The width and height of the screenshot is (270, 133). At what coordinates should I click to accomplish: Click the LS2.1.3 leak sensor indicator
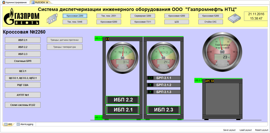[198, 81]
